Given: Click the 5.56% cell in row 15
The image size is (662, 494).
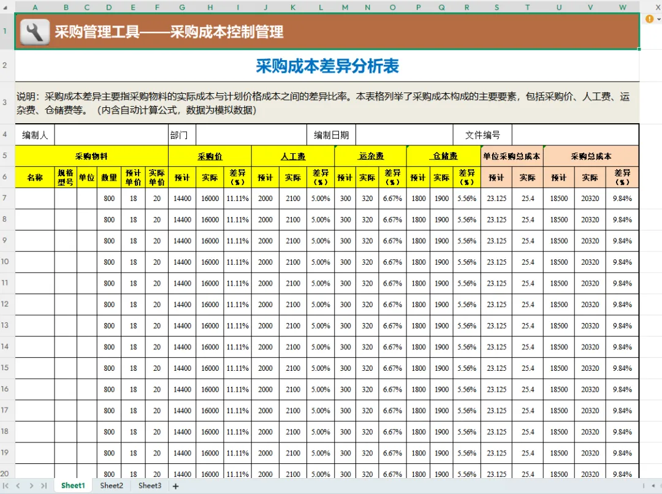Looking at the screenshot, I should point(467,368).
